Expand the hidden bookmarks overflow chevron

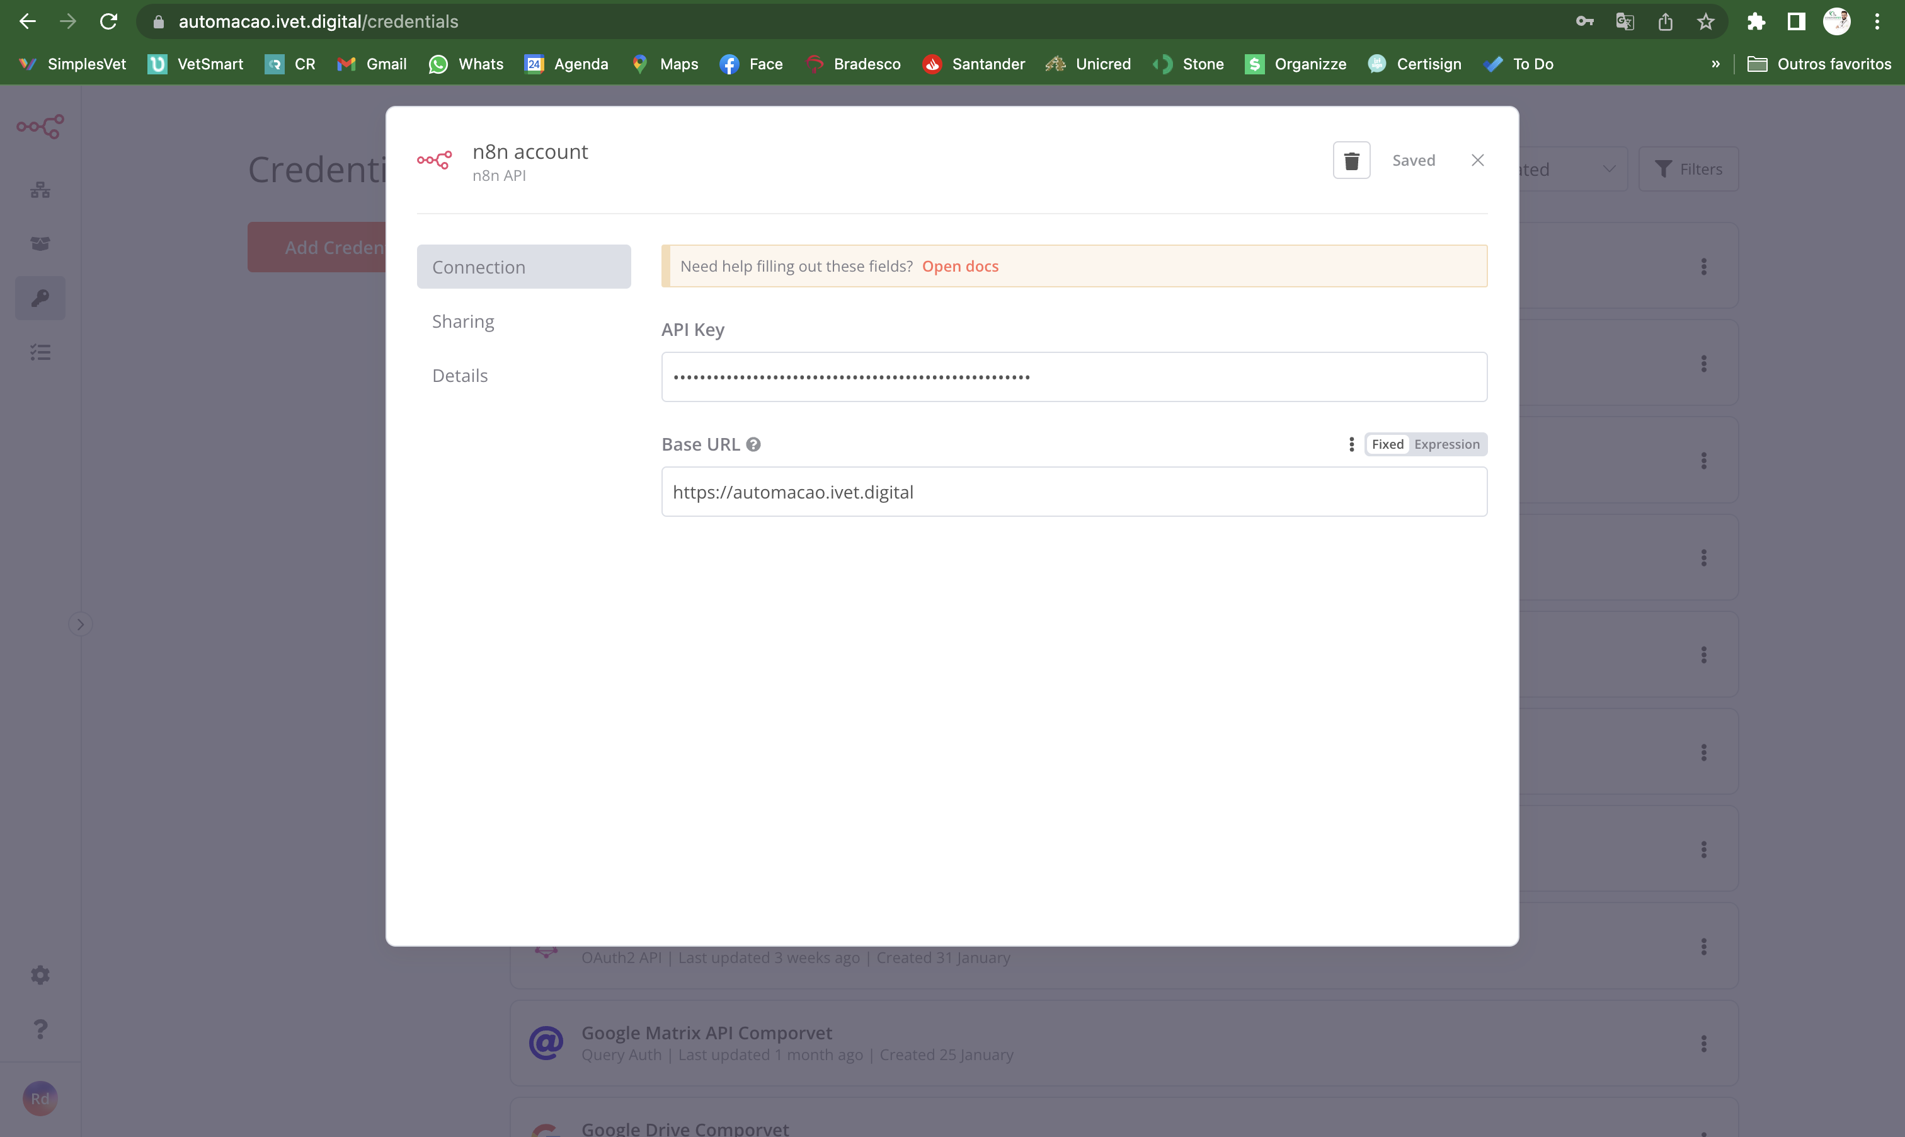click(1715, 64)
